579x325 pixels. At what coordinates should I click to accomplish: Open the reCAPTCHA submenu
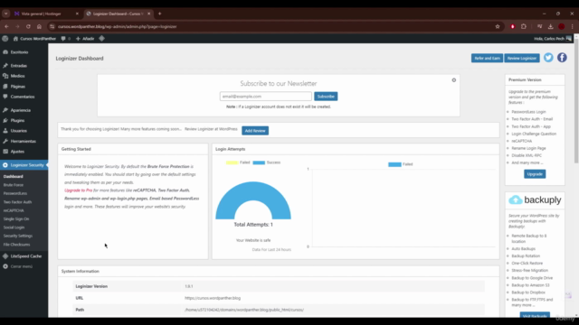click(x=14, y=210)
